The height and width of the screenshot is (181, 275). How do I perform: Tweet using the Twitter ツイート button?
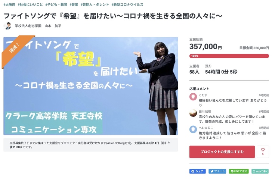217,171
